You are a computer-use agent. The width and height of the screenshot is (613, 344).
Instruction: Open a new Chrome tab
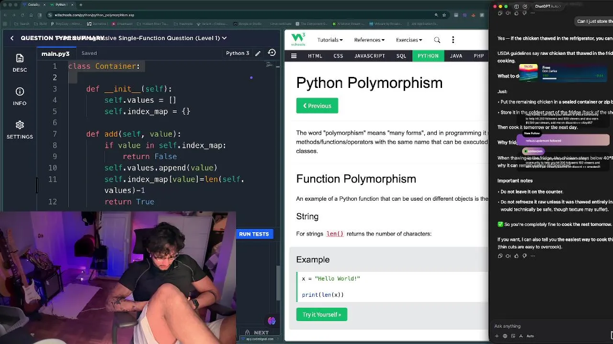[80, 5]
